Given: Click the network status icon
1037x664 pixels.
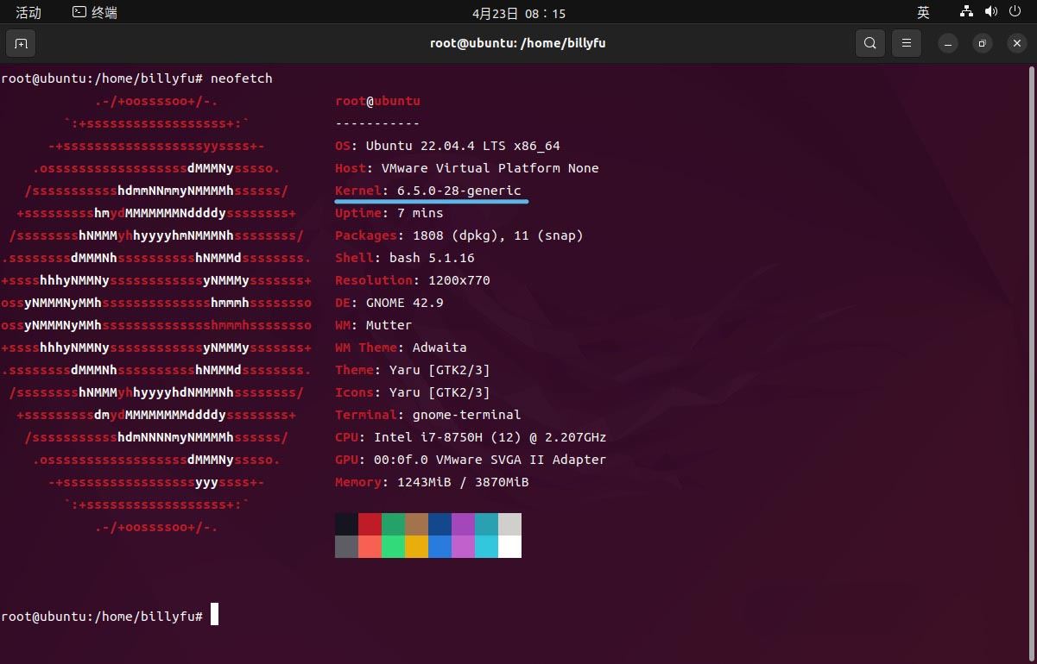Looking at the screenshot, I should click(x=966, y=12).
